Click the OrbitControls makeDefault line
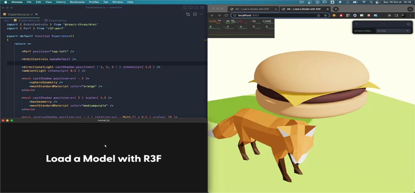415x193 pixels. pos(49,59)
